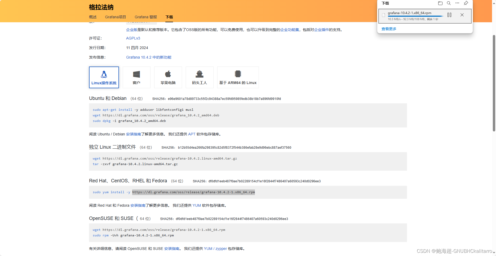The image size is (496, 256).
Task: Click the wget rpm line under OpenSUSE
Action: 159,230
